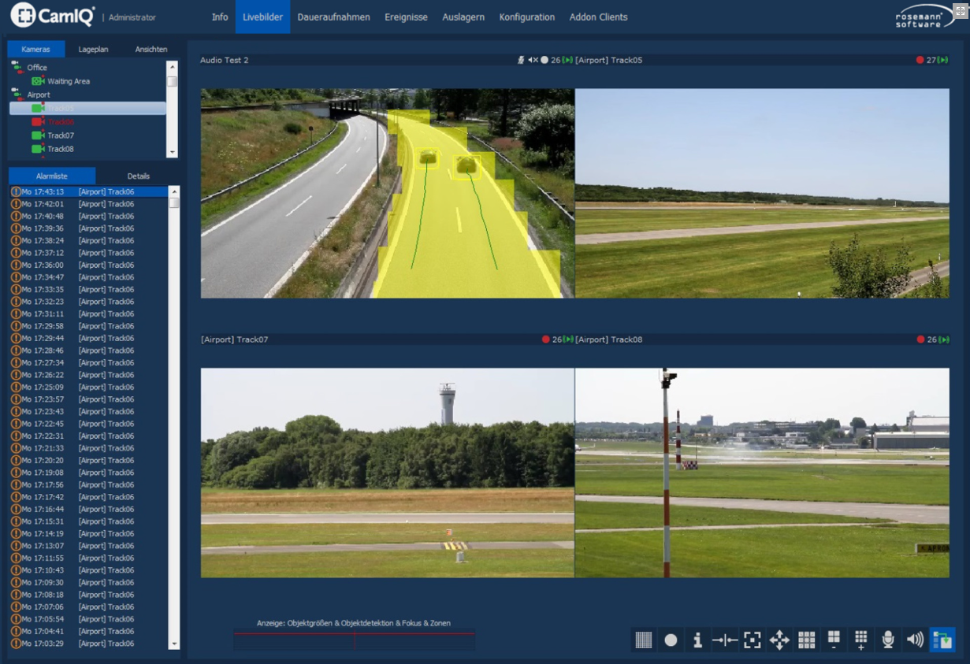The width and height of the screenshot is (970, 664).
Task: Click the grid overlay icon in bottom toolbar
Action: pyautogui.click(x=644, y=640)
